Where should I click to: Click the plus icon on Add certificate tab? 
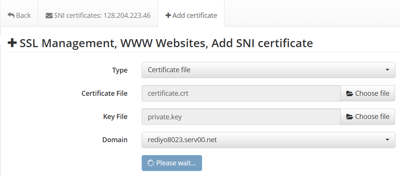(x=168, y=16)
